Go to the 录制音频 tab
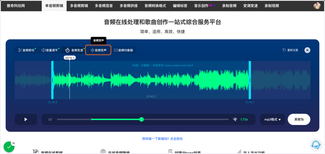The width and height of the screenshot is (325, 154). [x=229, y=6]
